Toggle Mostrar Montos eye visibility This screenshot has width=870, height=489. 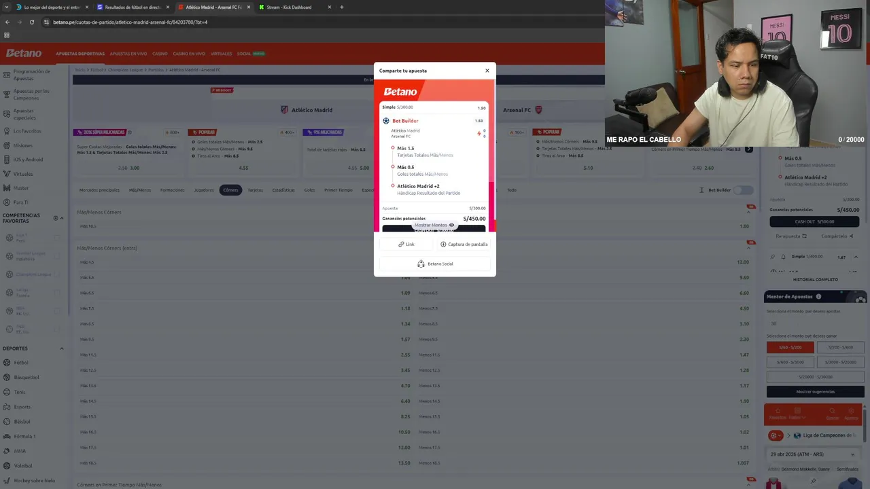(x=451, y=225)
